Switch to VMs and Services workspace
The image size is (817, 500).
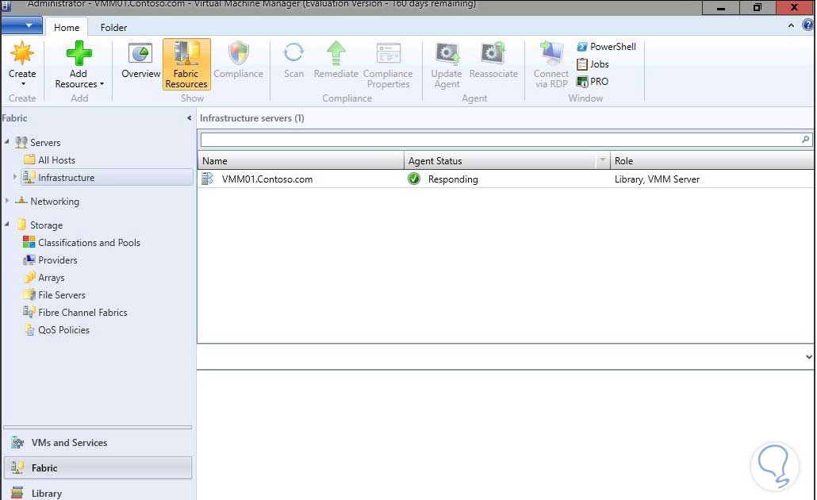98,442
